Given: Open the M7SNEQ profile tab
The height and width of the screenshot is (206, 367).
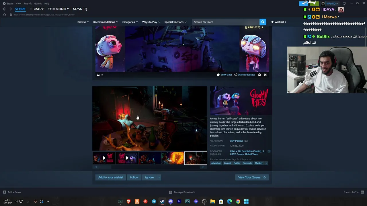Looking at the screenshot, I should click(80, 9).
